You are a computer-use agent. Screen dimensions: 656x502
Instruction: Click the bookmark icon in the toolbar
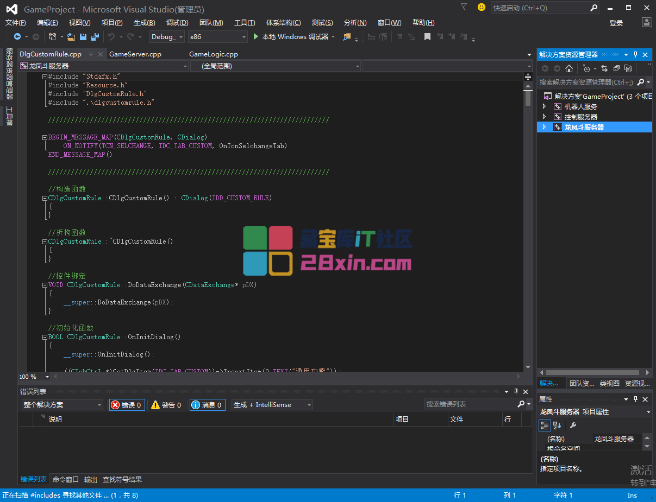[x=427, y=37]
